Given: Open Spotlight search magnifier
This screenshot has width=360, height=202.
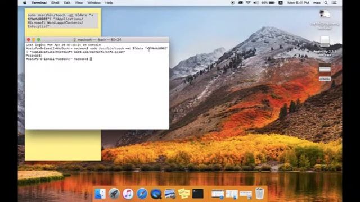Looking at the screenshot, I should coord(326,3).
